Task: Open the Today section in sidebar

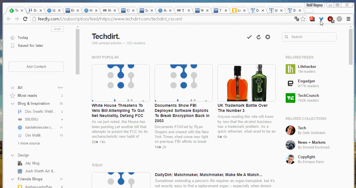Action: point(23,38)
